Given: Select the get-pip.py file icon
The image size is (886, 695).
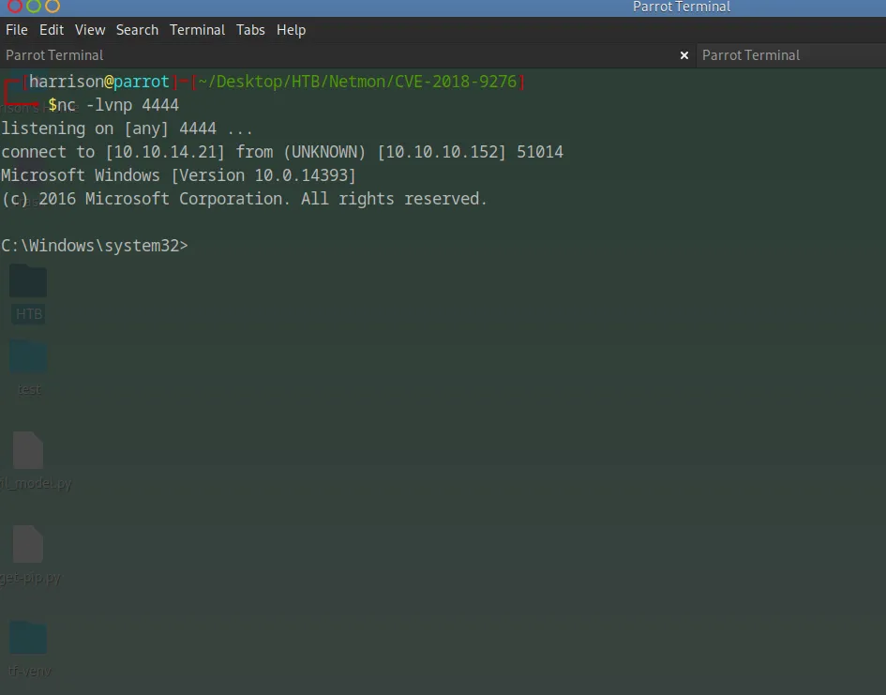Looking at the screenshot, I should click(28, 545).
